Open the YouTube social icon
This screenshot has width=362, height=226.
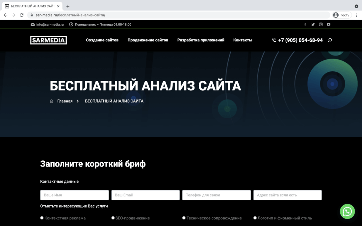point(328,24)
